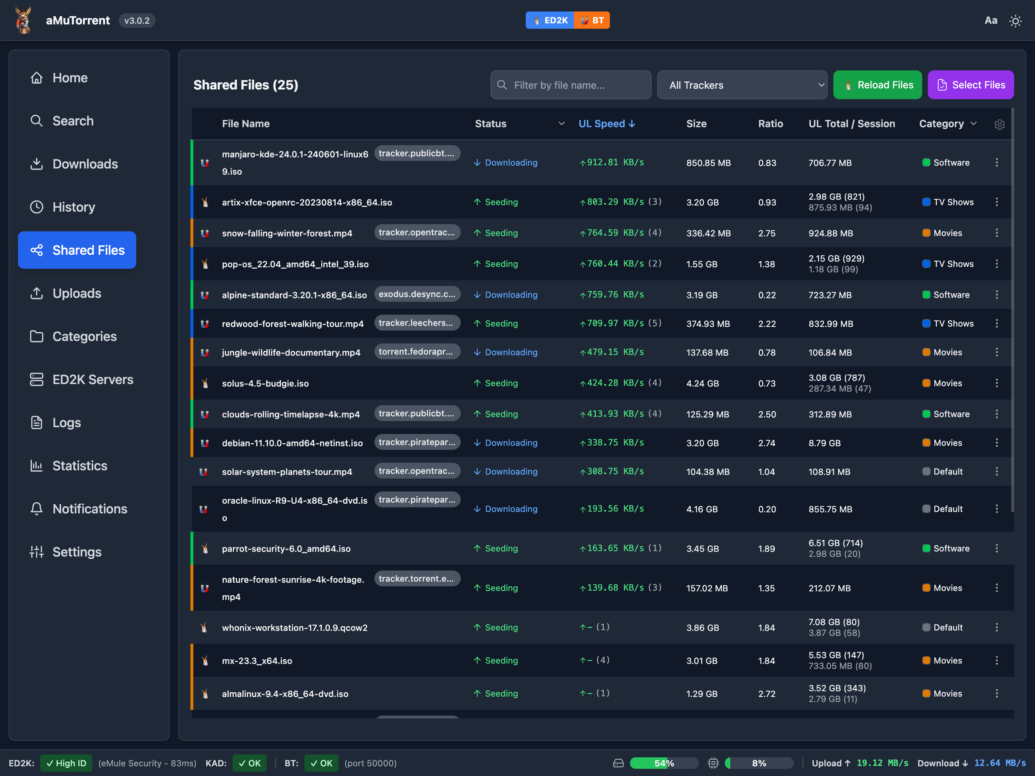
Task: Go to the Statistics page
Action: click(79, 466)
